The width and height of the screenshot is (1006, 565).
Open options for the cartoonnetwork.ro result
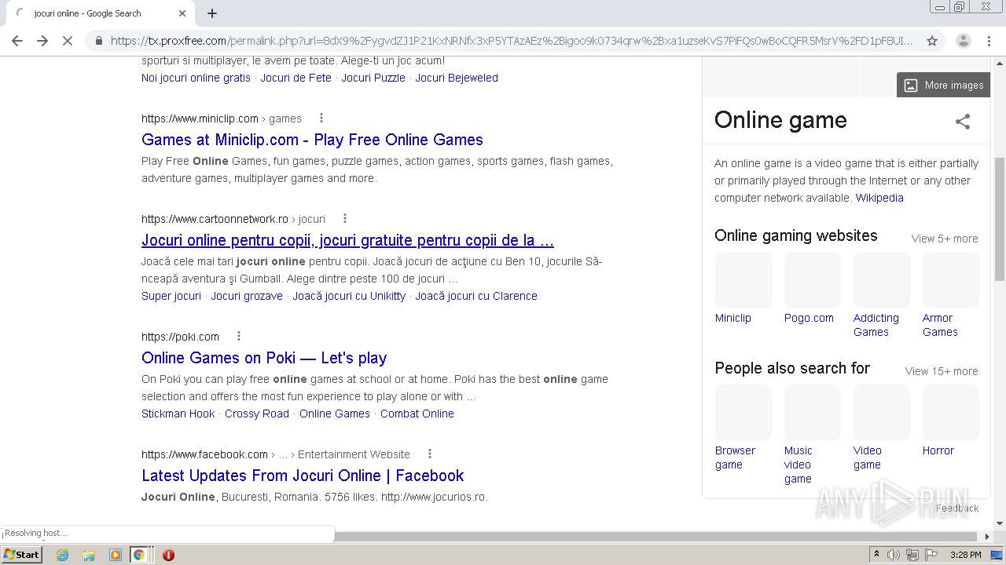tap(344, 218)
